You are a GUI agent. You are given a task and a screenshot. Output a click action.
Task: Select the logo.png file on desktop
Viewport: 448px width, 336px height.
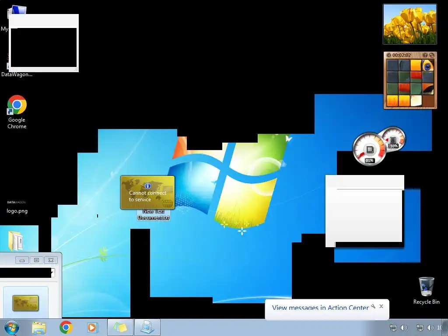(x=17, y=207)
